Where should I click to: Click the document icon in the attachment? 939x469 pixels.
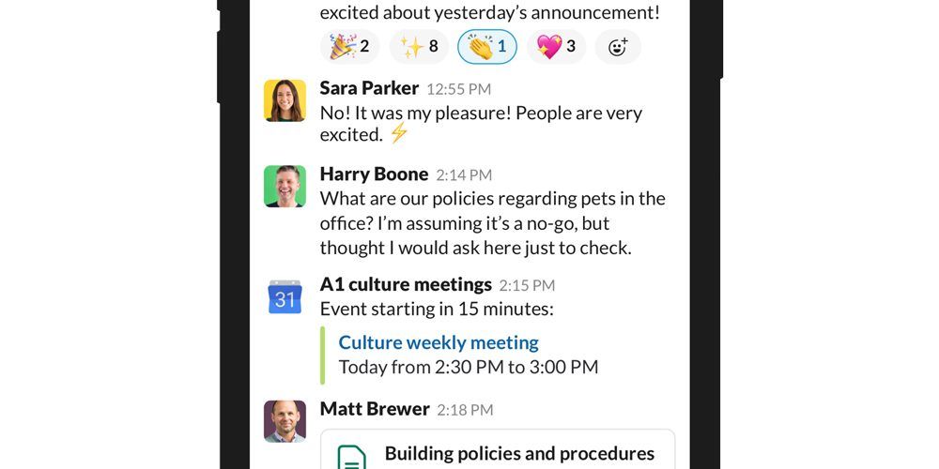click(x=351, y=457)
